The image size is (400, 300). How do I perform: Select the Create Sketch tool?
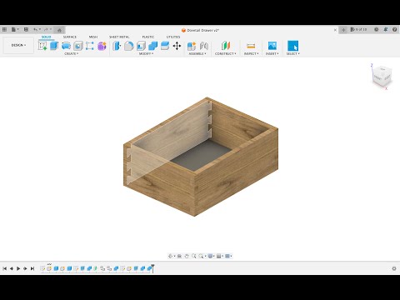42,46
